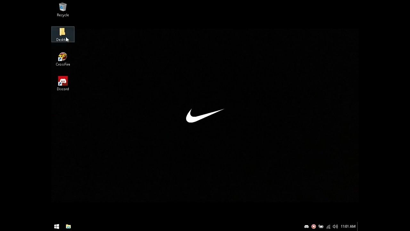Click the red recording tray icon
The image size is (410, 231).
314,227
